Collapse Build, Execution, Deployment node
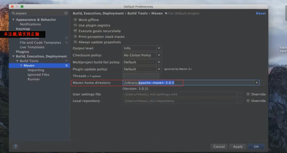 pyautogui.click(x=13, y=56)
